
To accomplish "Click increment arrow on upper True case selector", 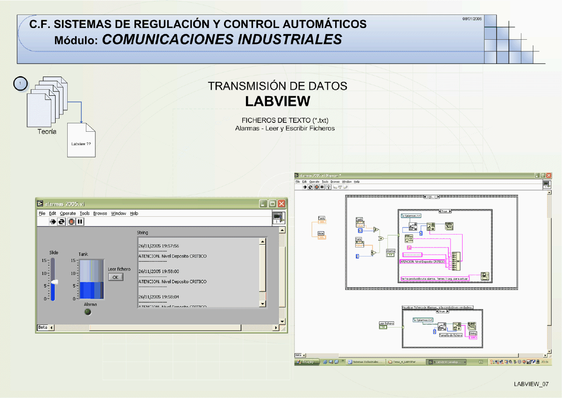I will click(450, 211).
